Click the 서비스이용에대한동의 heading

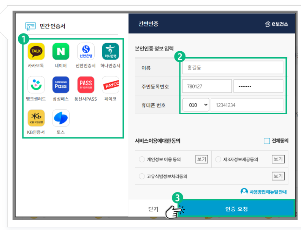click(x=158, y=141)
